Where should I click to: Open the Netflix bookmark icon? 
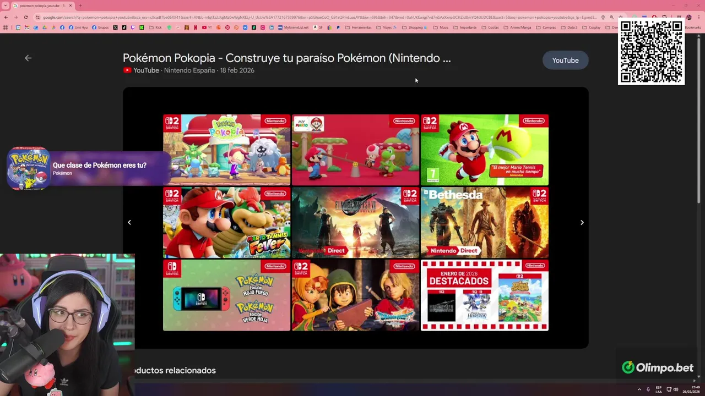195,28
